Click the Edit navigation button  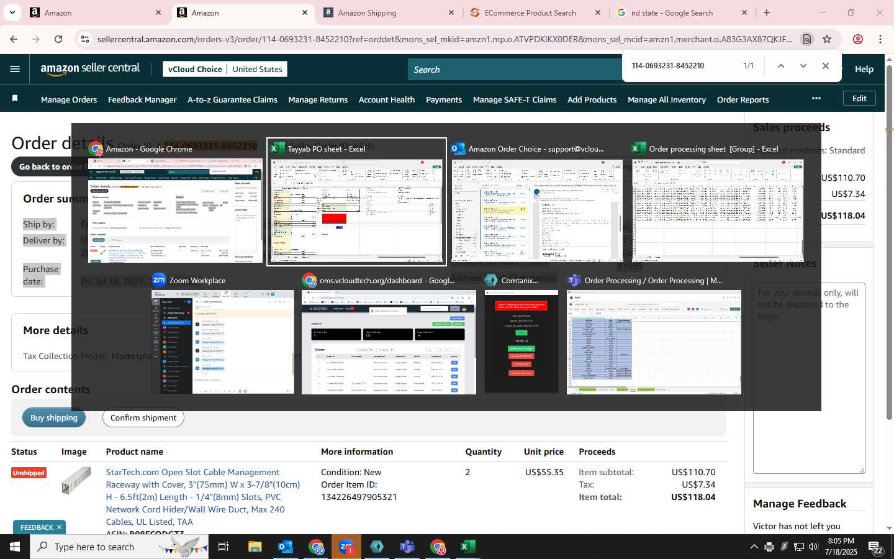click(x=859, y=98)
